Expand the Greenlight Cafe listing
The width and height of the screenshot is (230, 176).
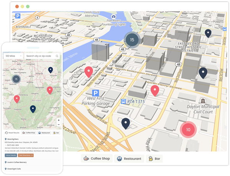(16, 168)
